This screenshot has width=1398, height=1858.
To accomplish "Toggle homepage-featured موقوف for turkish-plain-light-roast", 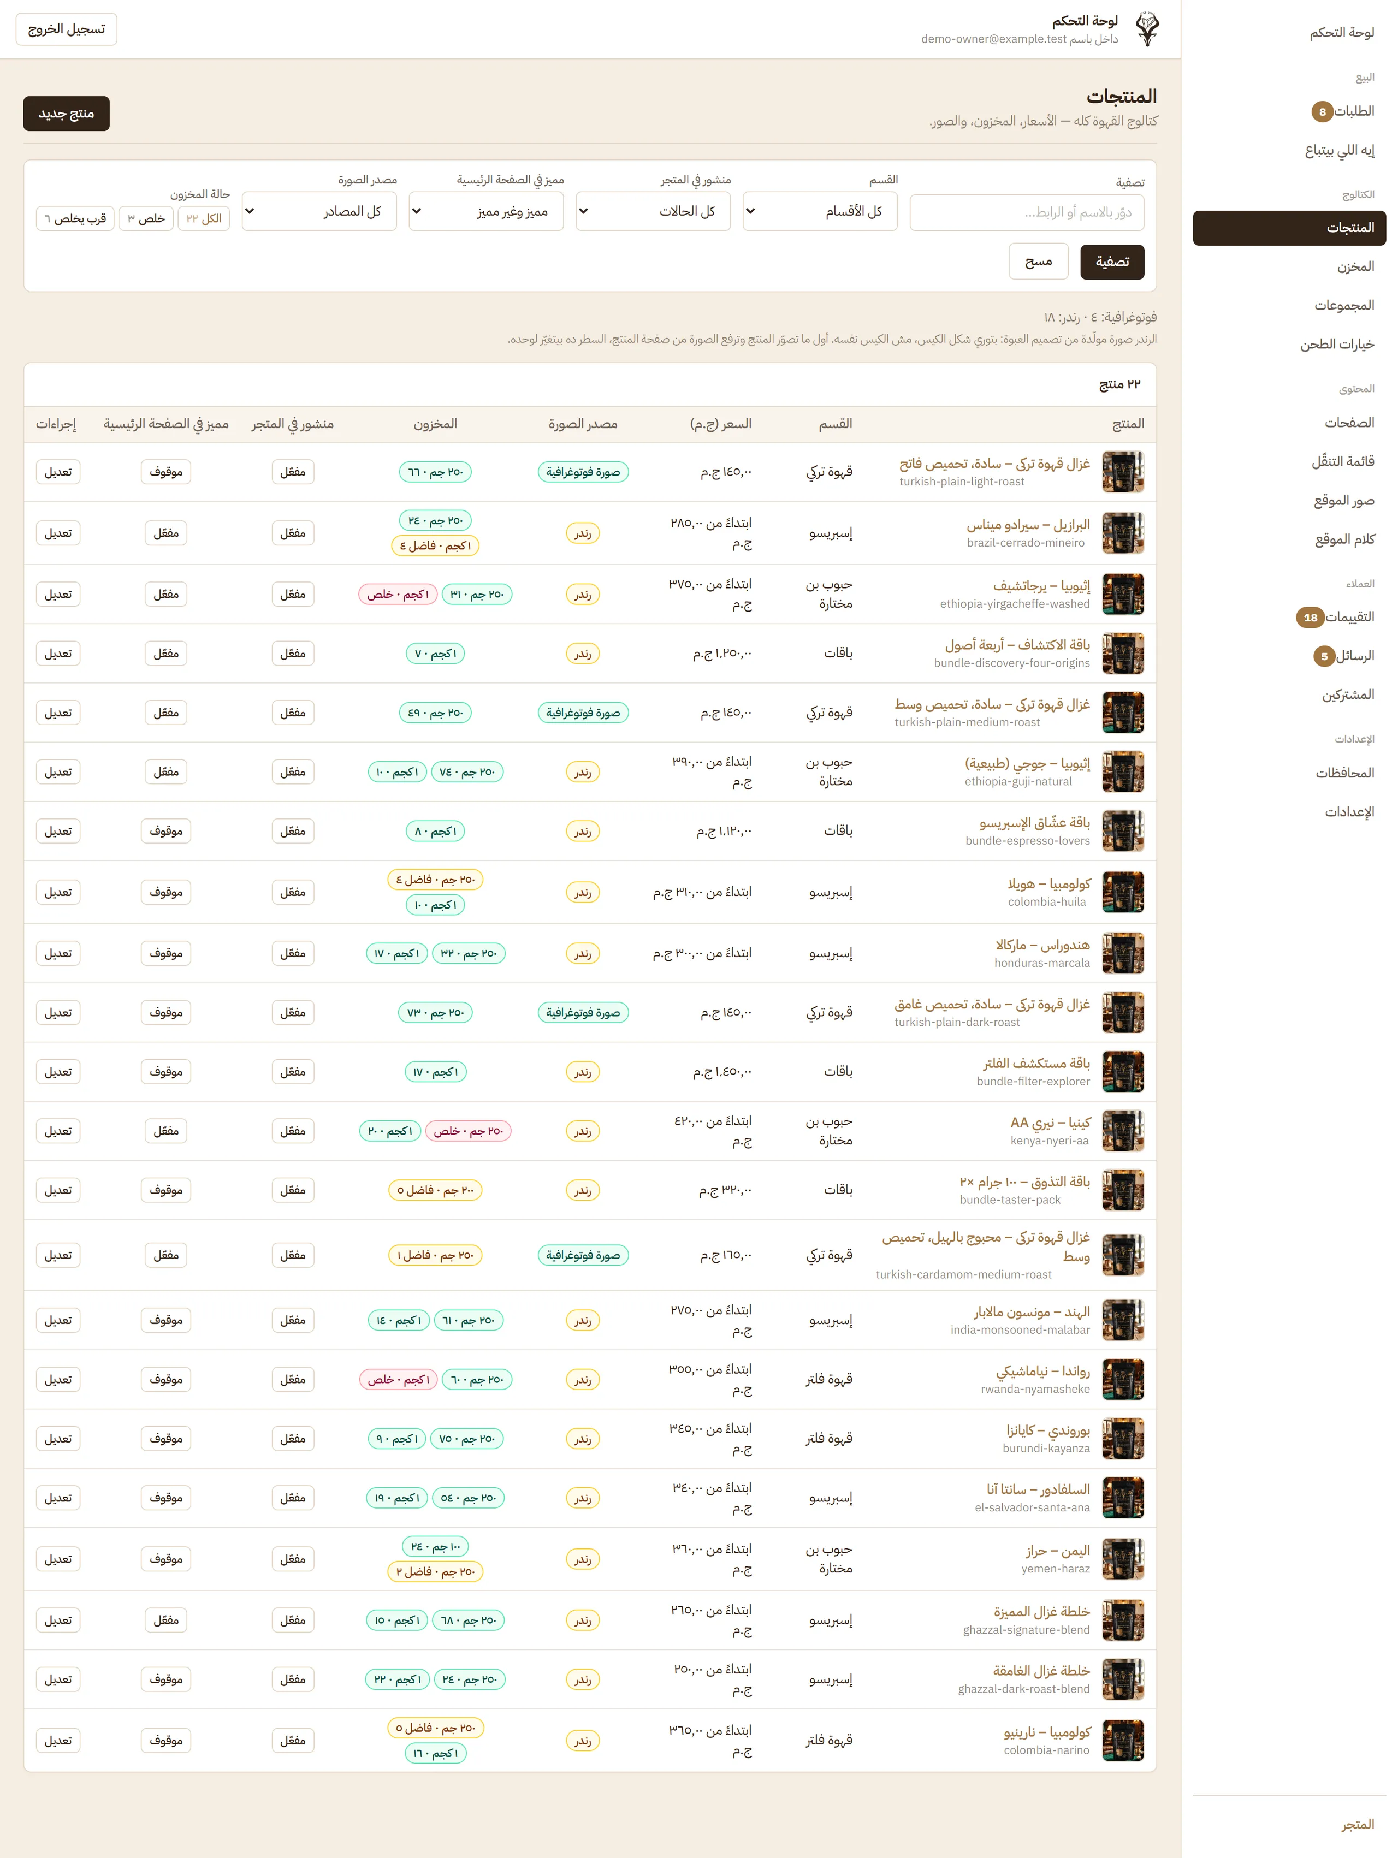I will point(165,472).
